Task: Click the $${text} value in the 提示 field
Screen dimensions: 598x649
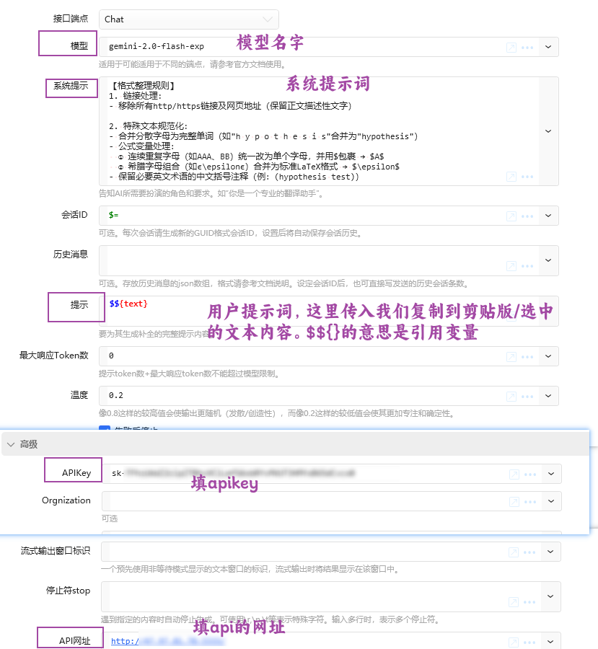Action: click(x=128, y=304)
